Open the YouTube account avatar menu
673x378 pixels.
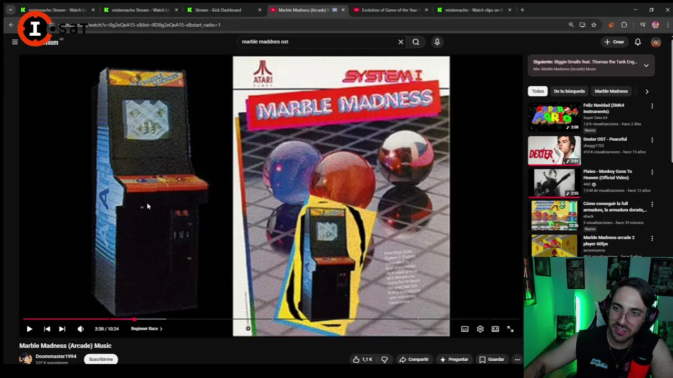(x=656, y=42)
